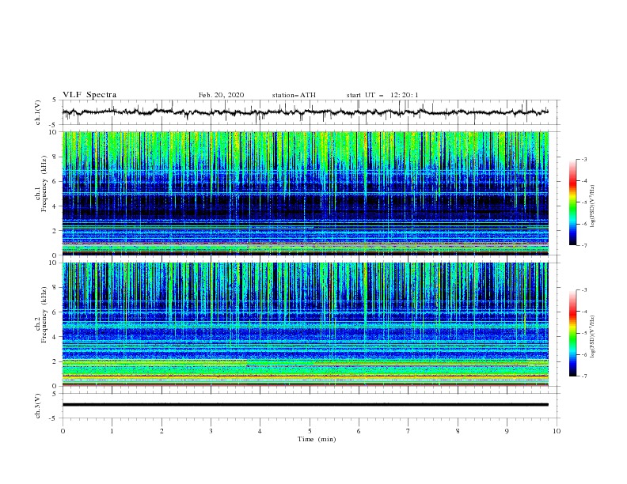This screenshot has width=627, height=484.
Task: Click the 'ch.1(V)' waveform axis label
Action: coord(38,112)
